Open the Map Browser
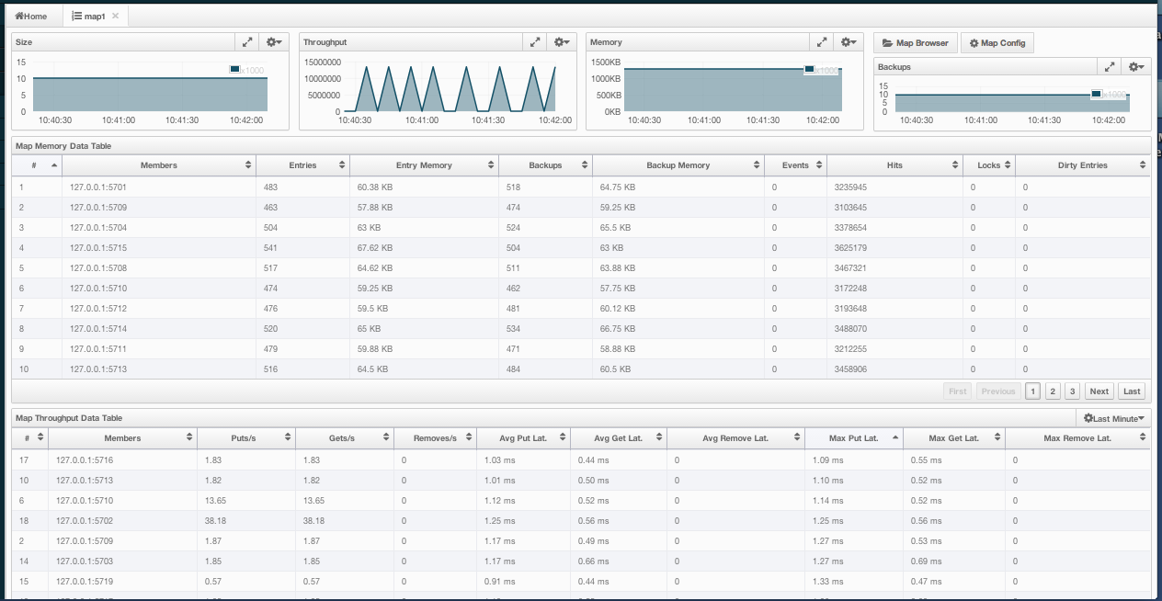 coord(915,43)
